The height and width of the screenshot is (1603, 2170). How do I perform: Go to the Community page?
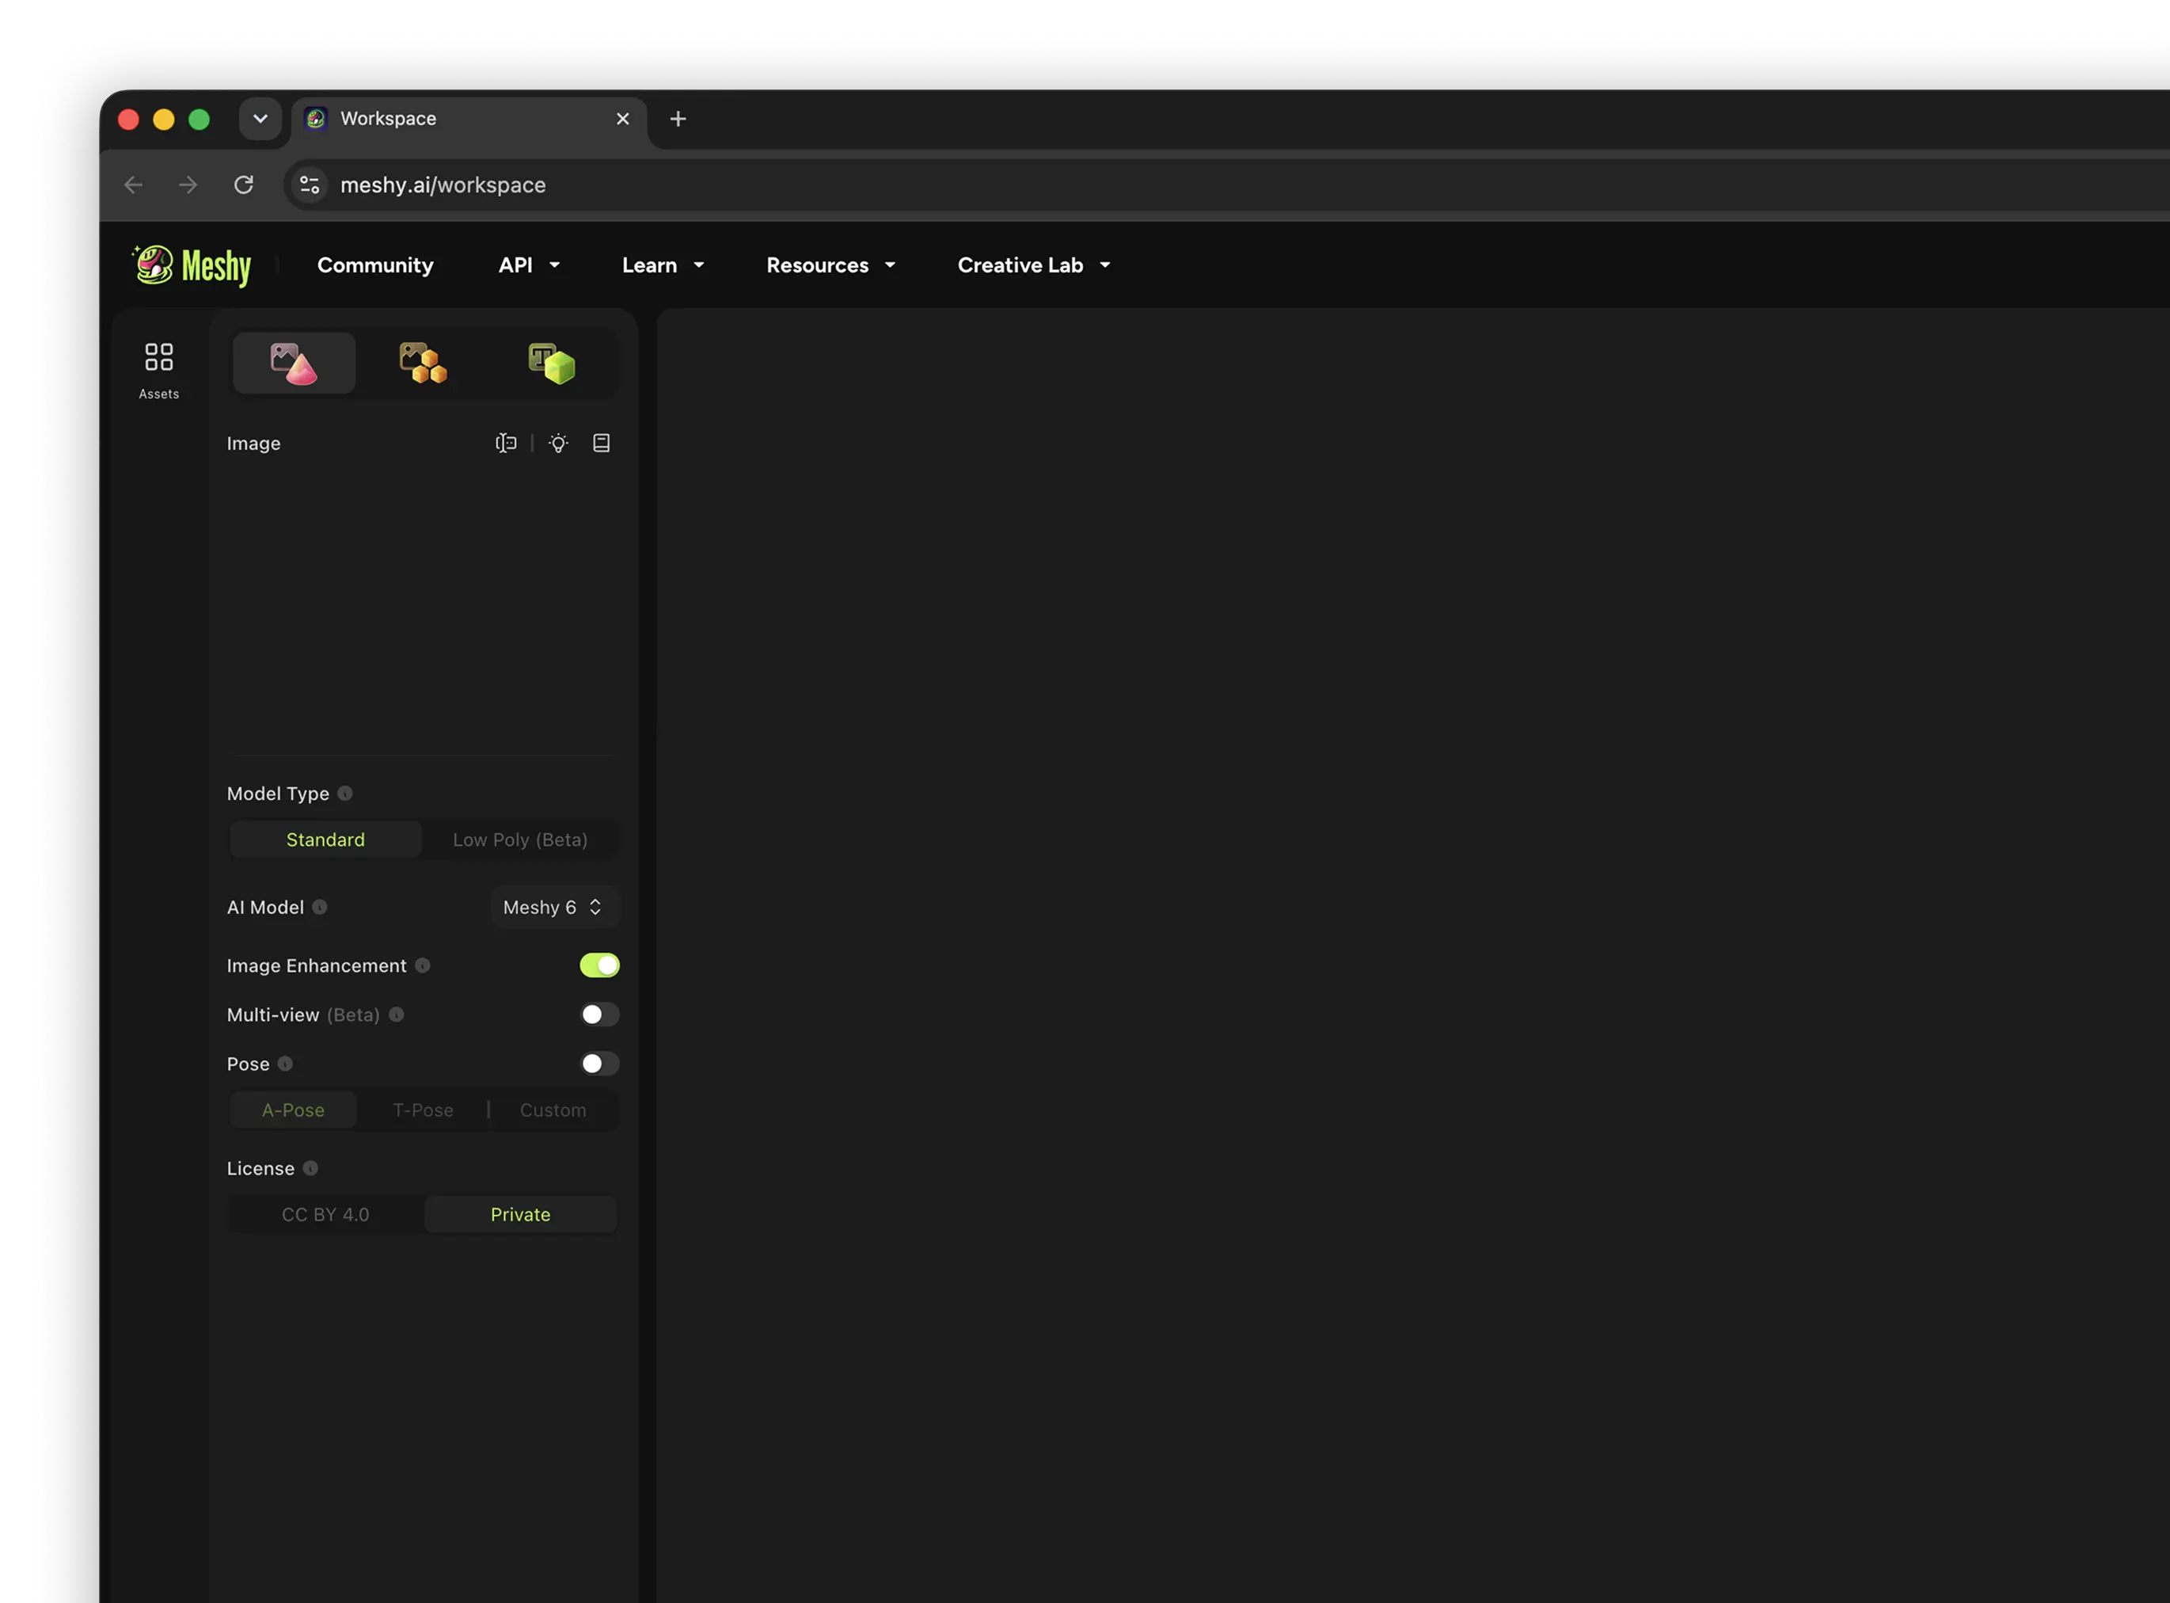(x=375, y=265)
